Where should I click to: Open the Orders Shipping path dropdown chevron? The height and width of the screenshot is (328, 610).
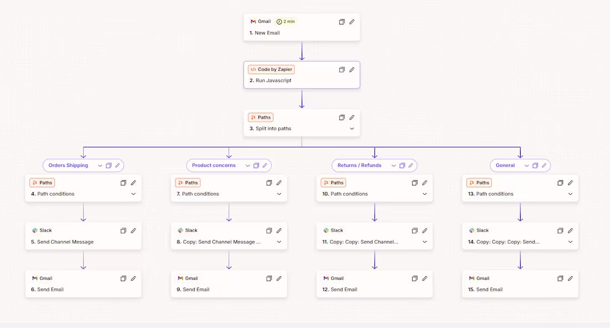100,166
